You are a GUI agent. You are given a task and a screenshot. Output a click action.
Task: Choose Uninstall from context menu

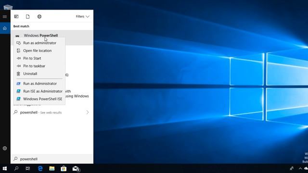pyautogui.click(x=39, y=74)
